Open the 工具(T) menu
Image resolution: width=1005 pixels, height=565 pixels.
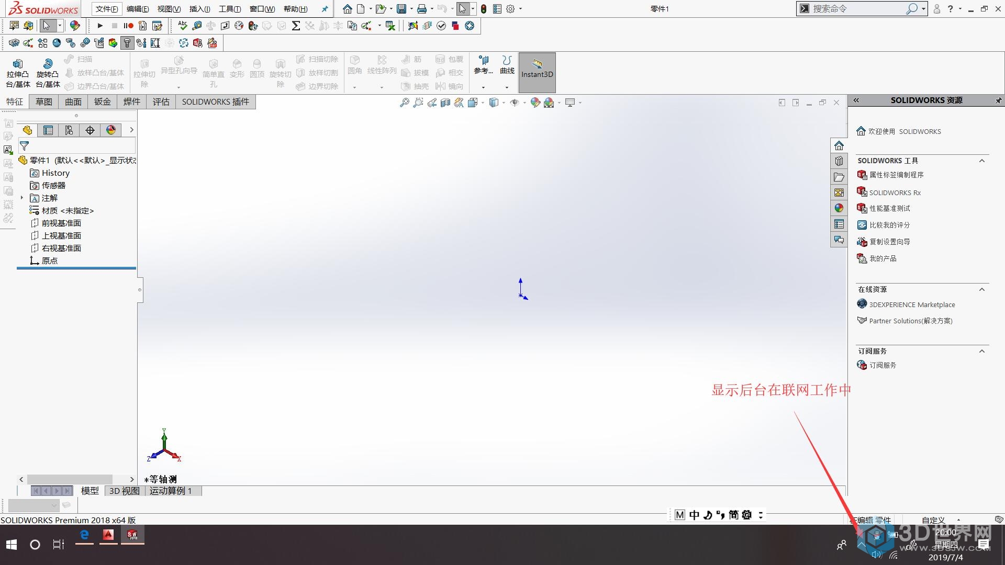point(230,9)
